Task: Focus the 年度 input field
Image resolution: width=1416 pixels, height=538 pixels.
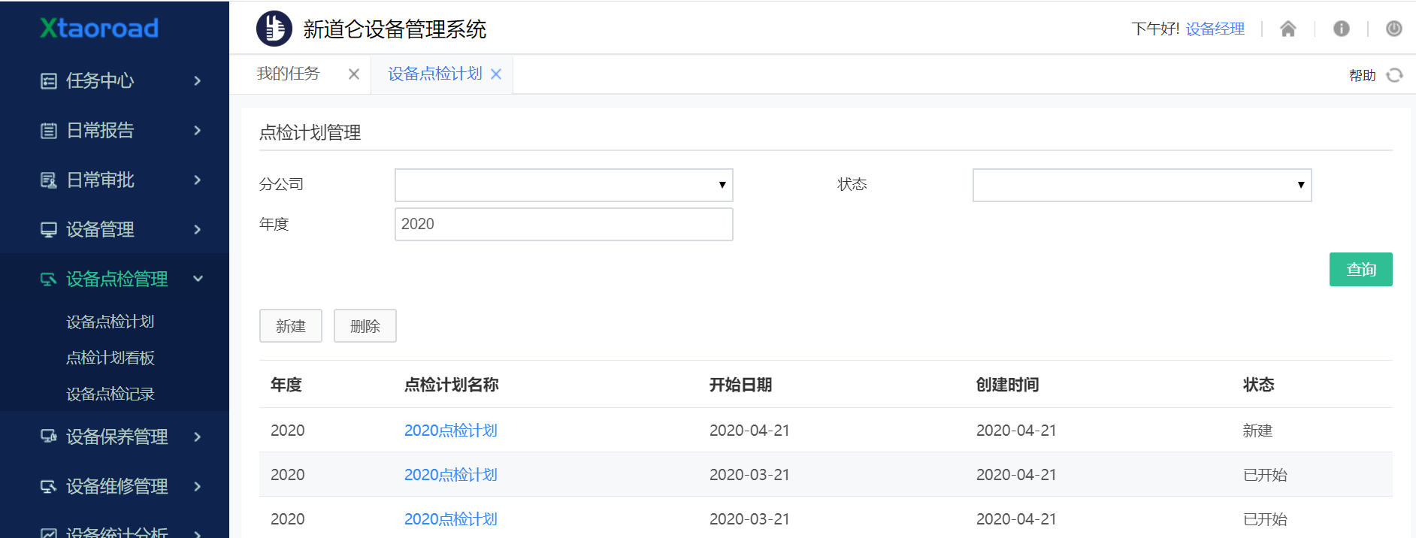Action: click(x=564, y=224)
